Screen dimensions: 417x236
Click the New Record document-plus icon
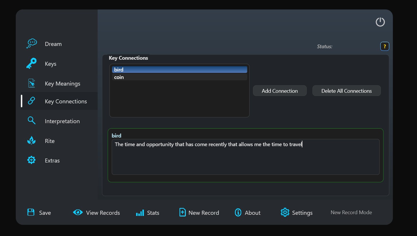(x=182, y=212)
